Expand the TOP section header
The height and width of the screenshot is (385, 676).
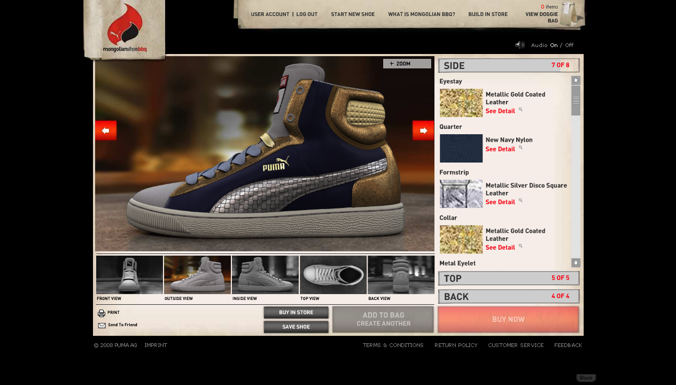coord(509,278)
